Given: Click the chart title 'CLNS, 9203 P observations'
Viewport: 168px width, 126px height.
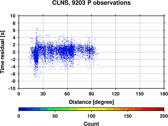Looking at the screenshot, I should pyautogui.click(x=91, y=3).
